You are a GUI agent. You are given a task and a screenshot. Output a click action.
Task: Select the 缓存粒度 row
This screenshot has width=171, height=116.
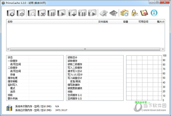pyautogui.click(x=35, y=78)
